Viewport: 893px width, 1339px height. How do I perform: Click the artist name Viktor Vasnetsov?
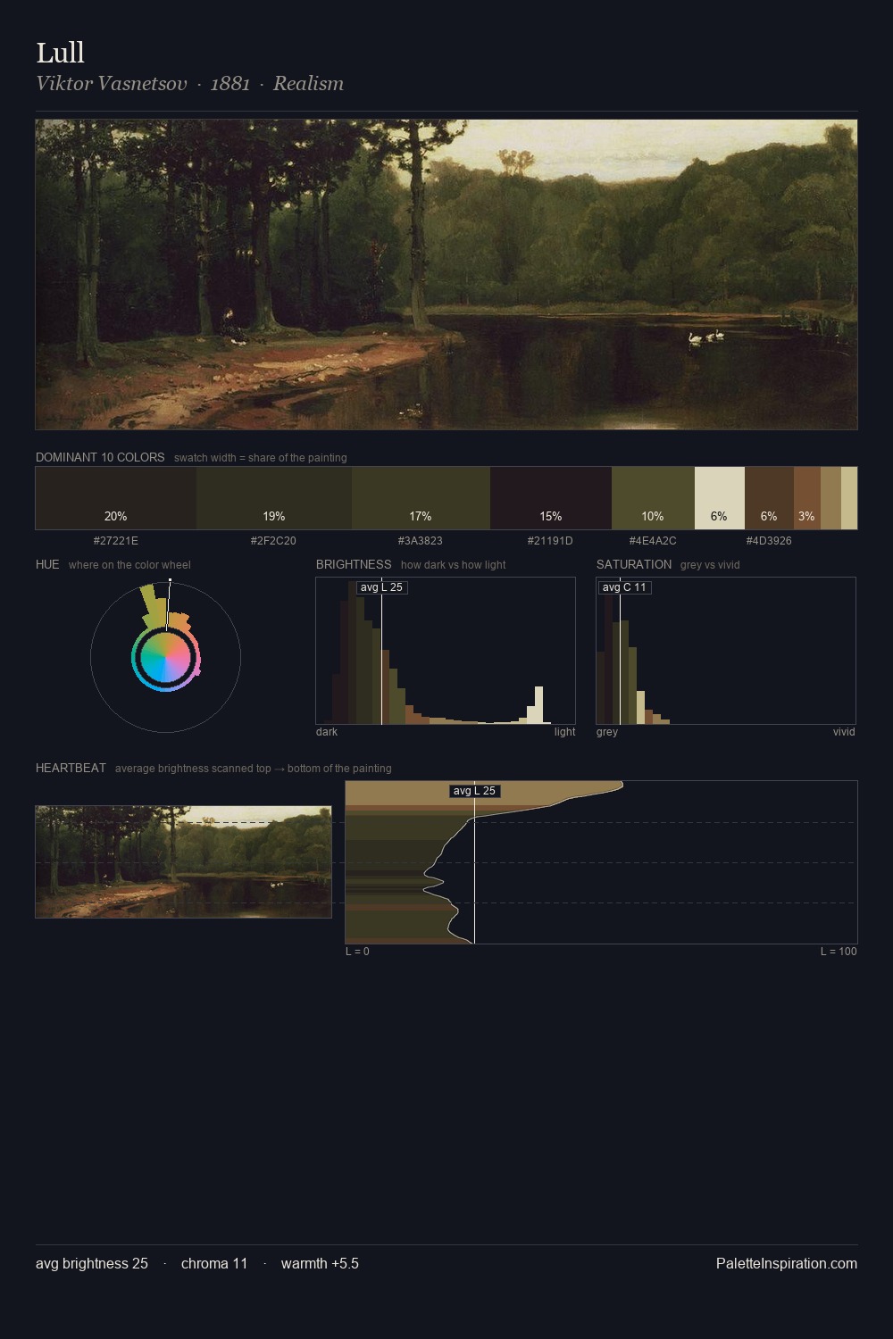(x=112, y=83)
